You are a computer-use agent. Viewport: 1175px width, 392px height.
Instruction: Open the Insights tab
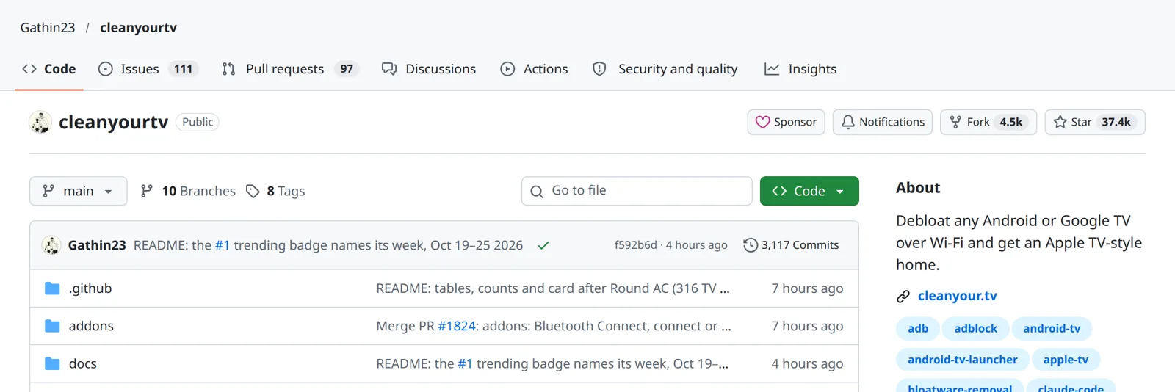(800, 69)
